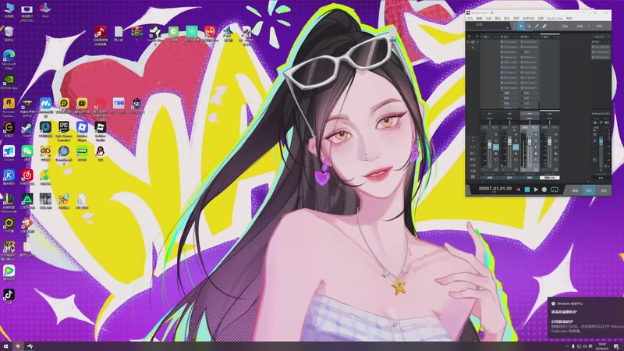Image resolution: width=624 pixels, height=351 pixels.
Task: Open the 浏览 browse tab
Action: point(603,190)
